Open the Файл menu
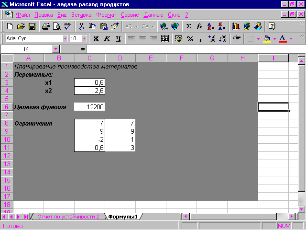Image resolution: width=306 pixels, height=230 pixels. pyautogui.click(x=22, y=15)
